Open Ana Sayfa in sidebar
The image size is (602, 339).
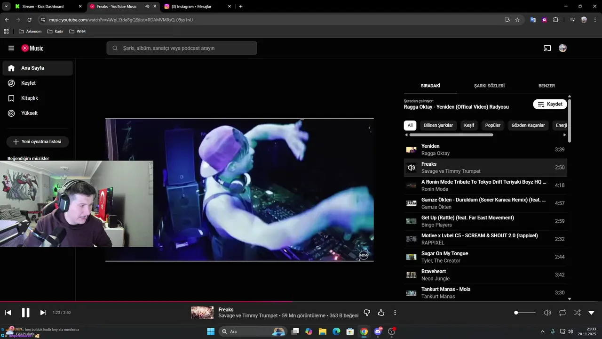pos(38,68)
